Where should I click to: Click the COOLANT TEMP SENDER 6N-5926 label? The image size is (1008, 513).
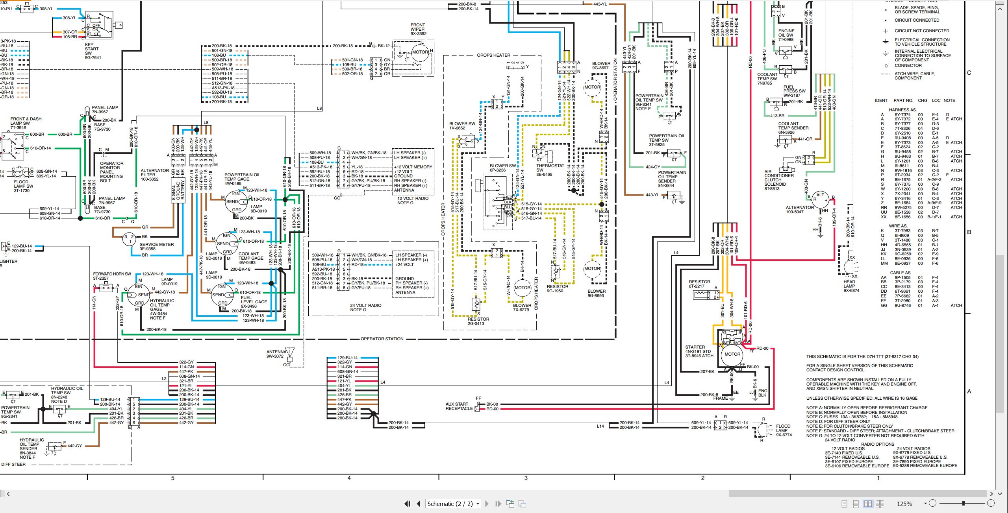tap(793, 128)
